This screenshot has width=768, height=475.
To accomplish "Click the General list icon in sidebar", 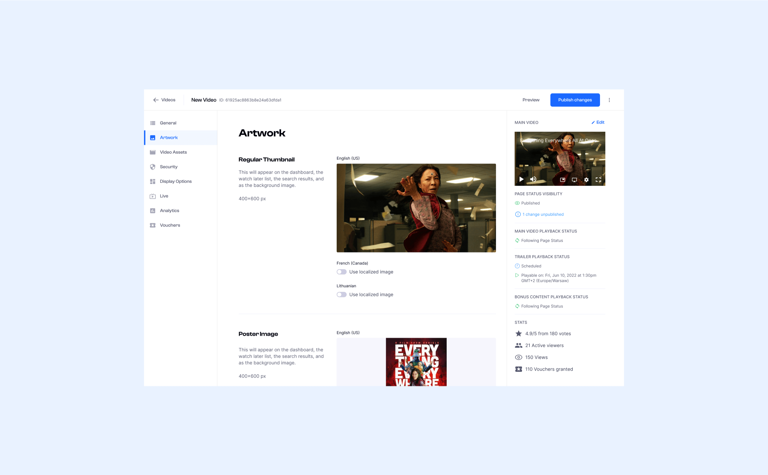I will pyautogui.click(x=153, y=123).
